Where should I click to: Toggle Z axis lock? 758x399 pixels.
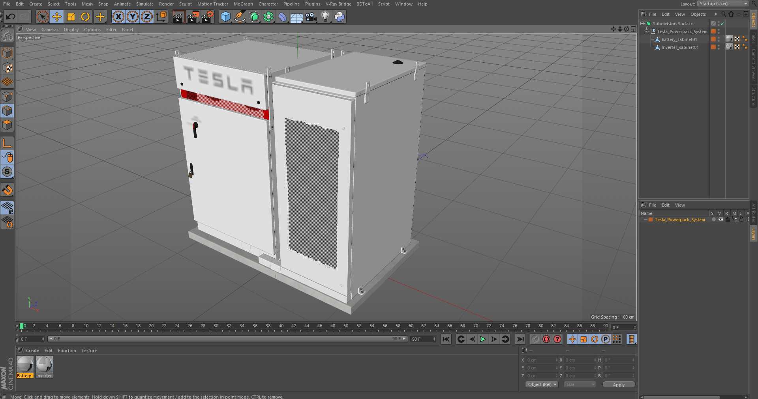point(147,17)
